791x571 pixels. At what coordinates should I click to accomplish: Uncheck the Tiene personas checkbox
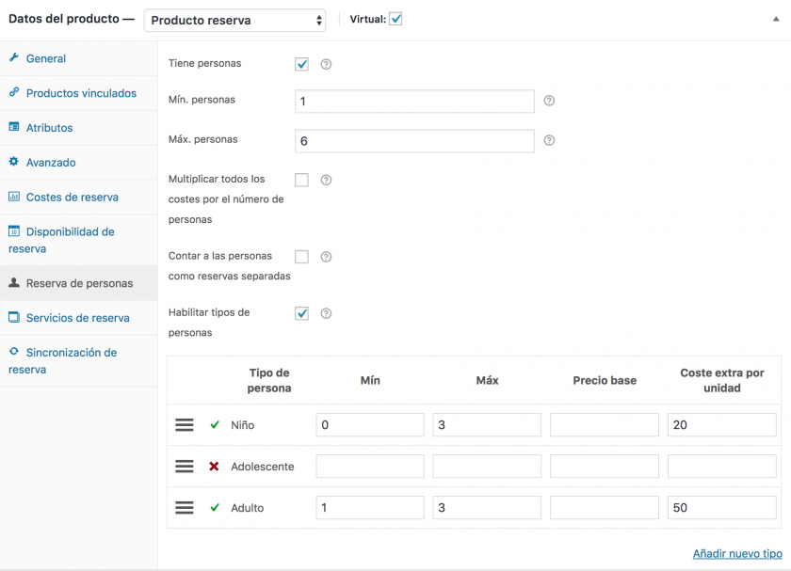(x=301, y=64)
